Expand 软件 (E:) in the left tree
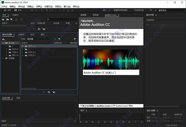This screenshot has width=186, height=127. click(6, 49)
